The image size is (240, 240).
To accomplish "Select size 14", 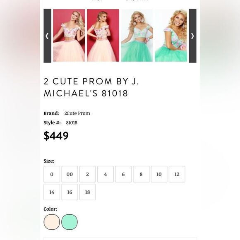I will (52, 192).
